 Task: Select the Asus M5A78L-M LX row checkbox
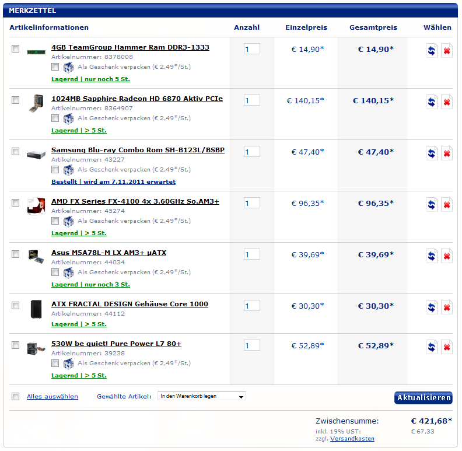pyautogui.click(x=15, y=254)
